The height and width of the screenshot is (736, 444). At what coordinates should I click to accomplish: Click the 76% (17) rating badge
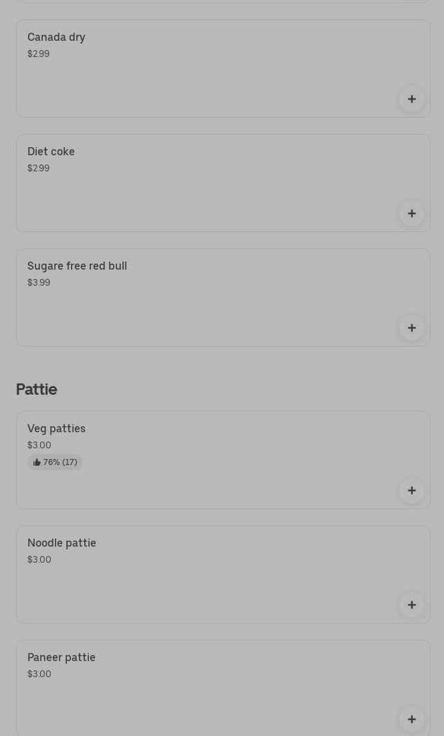coord(55,462)
